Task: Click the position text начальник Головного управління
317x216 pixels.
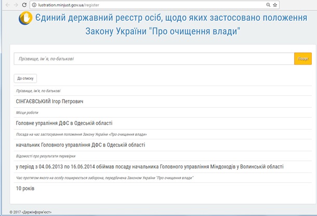Action: point(81,145)
